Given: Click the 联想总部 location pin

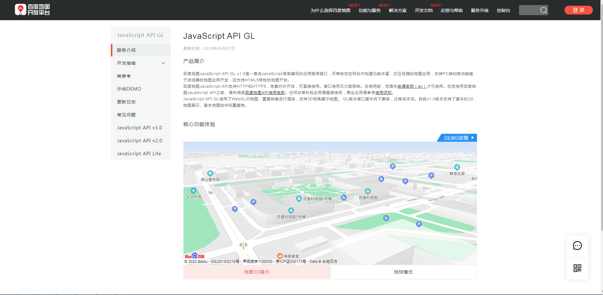Looking at the screenshot, I should tap(457, 167).
